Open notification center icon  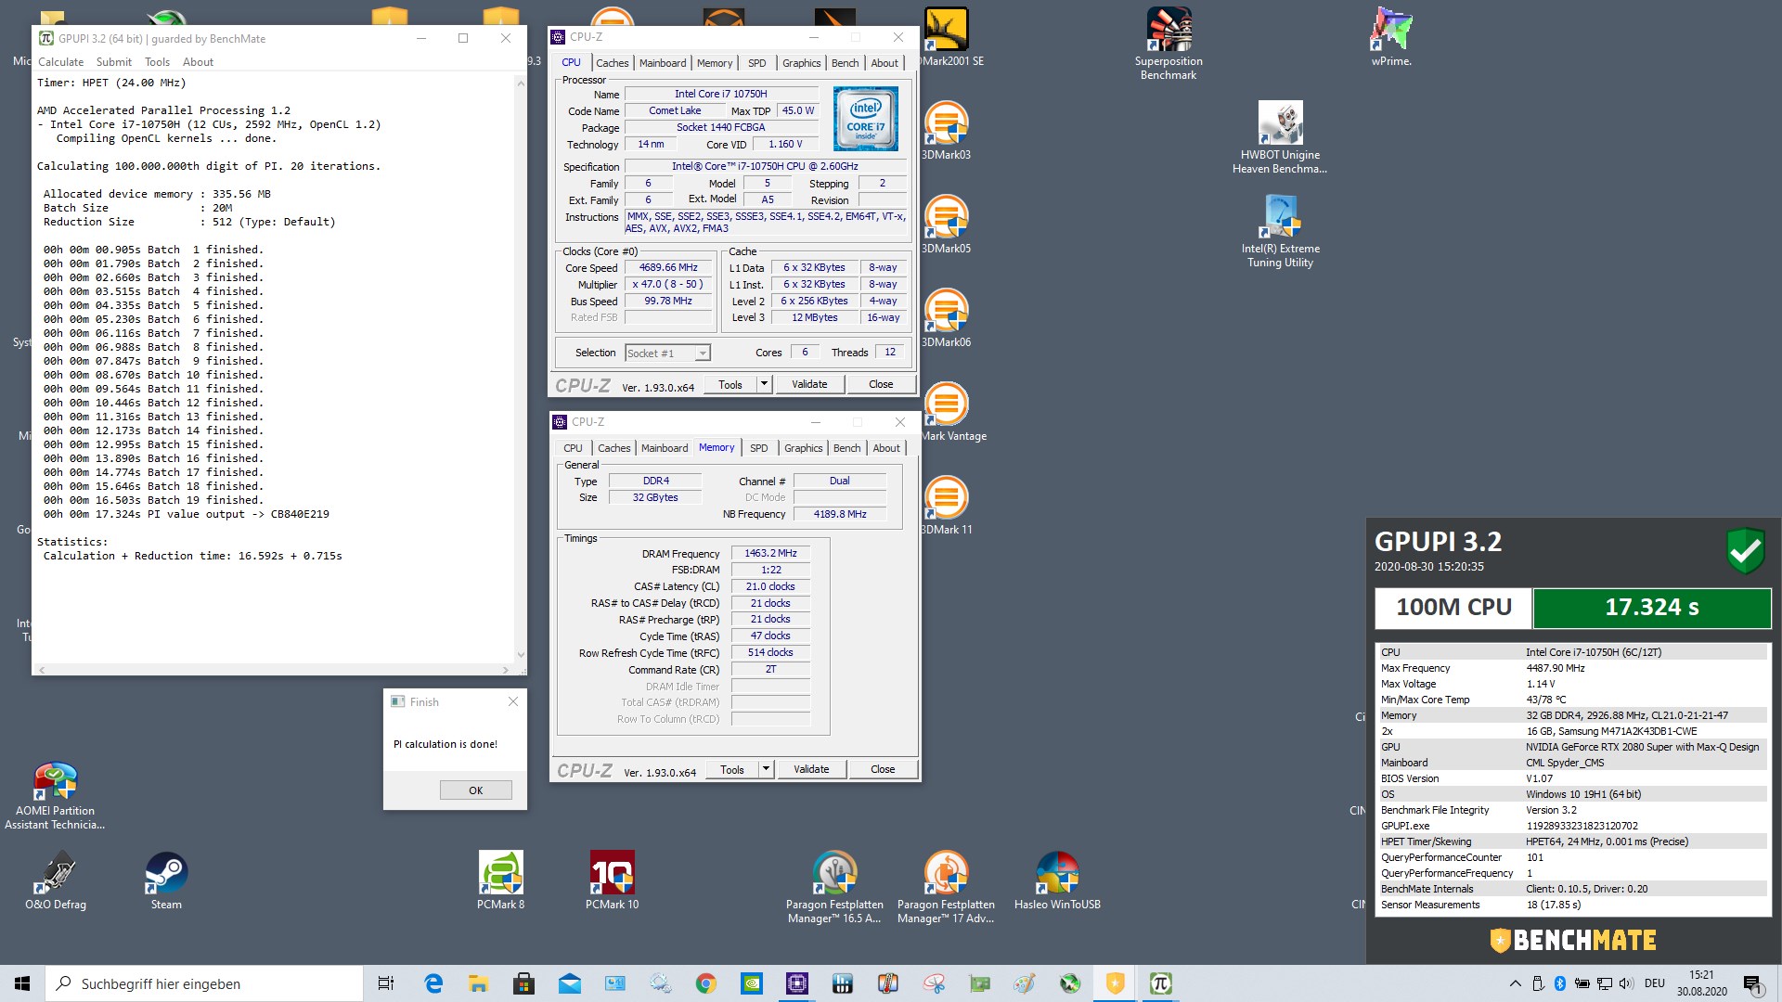pyautogui.click(x=1752, y=983)
